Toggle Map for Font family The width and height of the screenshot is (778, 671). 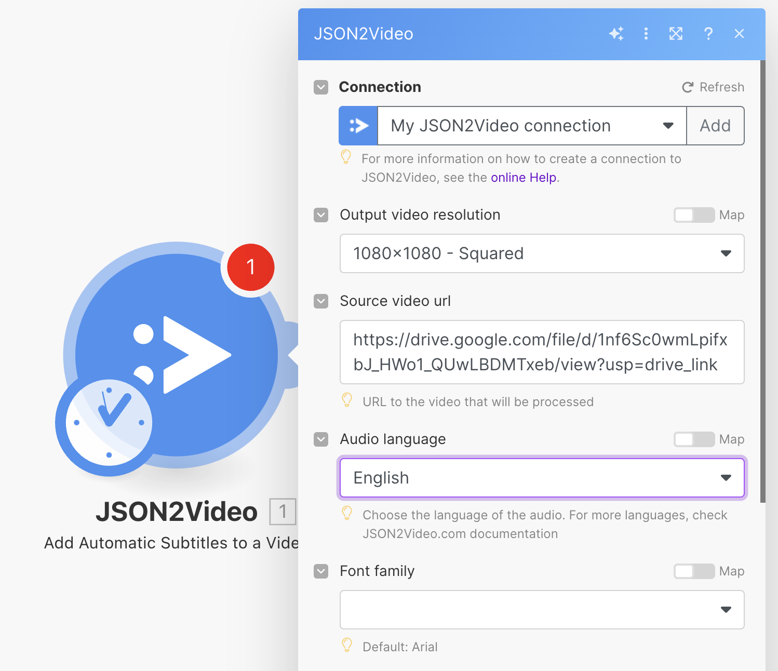(x=694, y=571)
